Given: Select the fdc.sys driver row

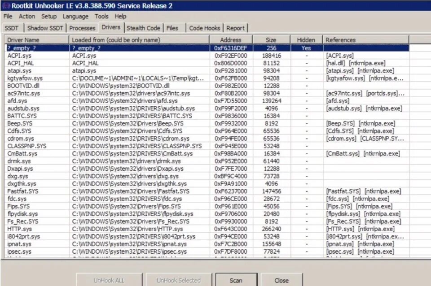Looking at the screenshot, I should 207,199.
